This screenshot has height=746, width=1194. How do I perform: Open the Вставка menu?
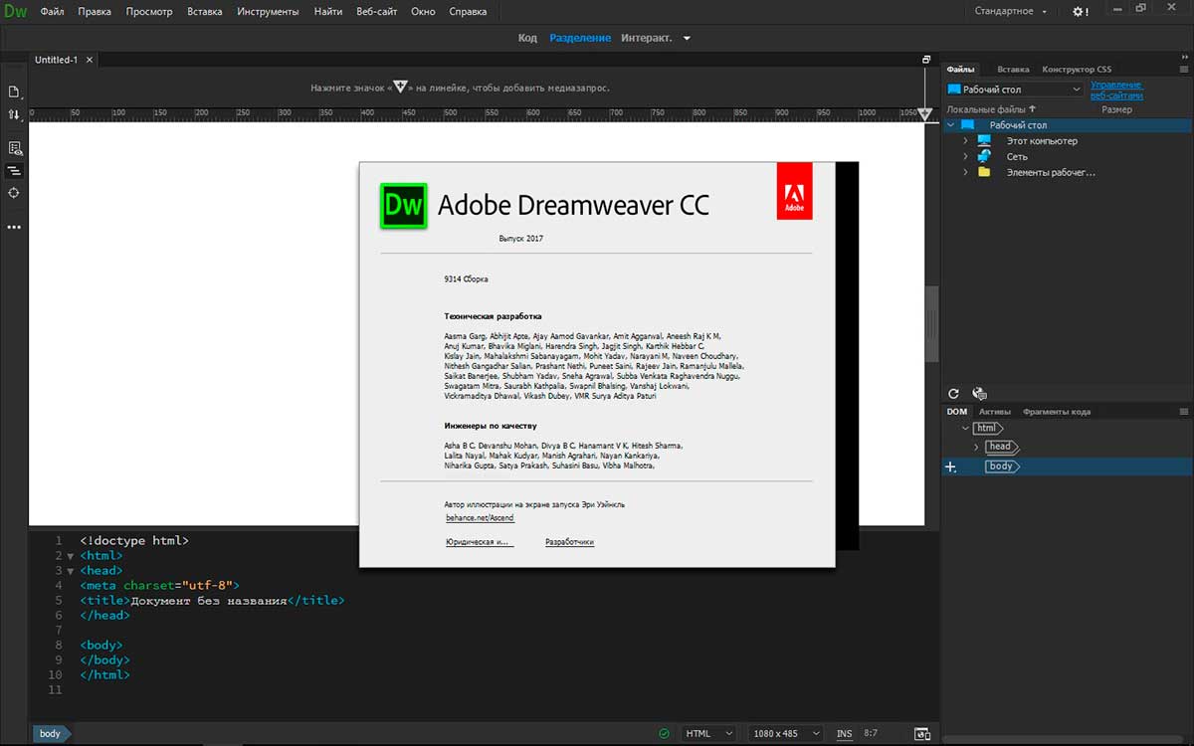tap(205, 12)
